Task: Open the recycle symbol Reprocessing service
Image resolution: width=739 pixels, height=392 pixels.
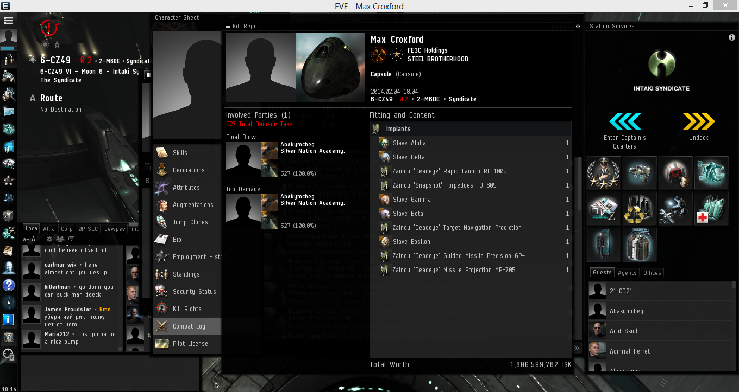Action: pos(640,209)
